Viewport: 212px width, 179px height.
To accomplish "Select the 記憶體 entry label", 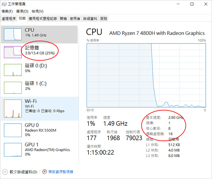I will tap(32, 48).
